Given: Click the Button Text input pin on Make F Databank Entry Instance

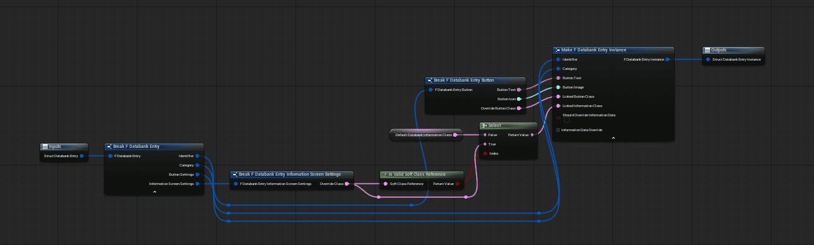Looking at the screenshot, I should (x=558, y=78).
